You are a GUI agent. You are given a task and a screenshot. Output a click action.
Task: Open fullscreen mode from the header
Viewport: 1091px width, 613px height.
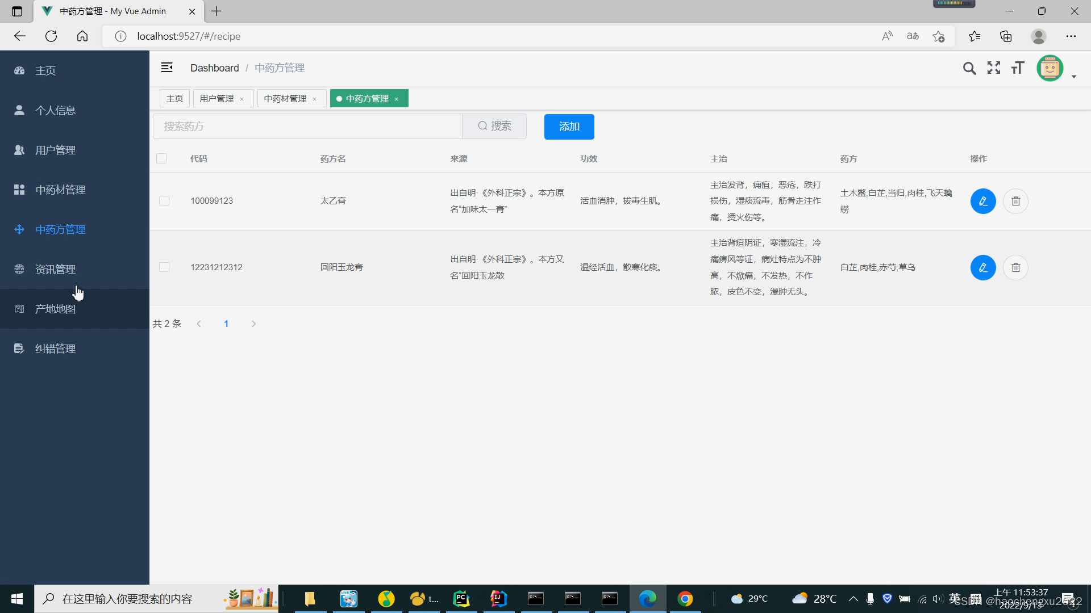[993, 68]
